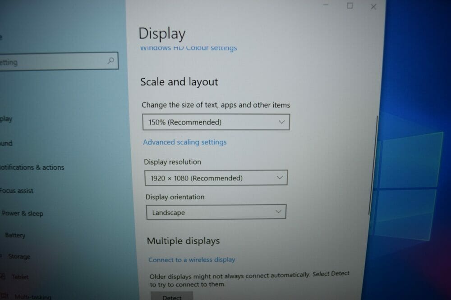Select Display in the sidebar
The width and height of the screenshot is (451, 300).
6,119
